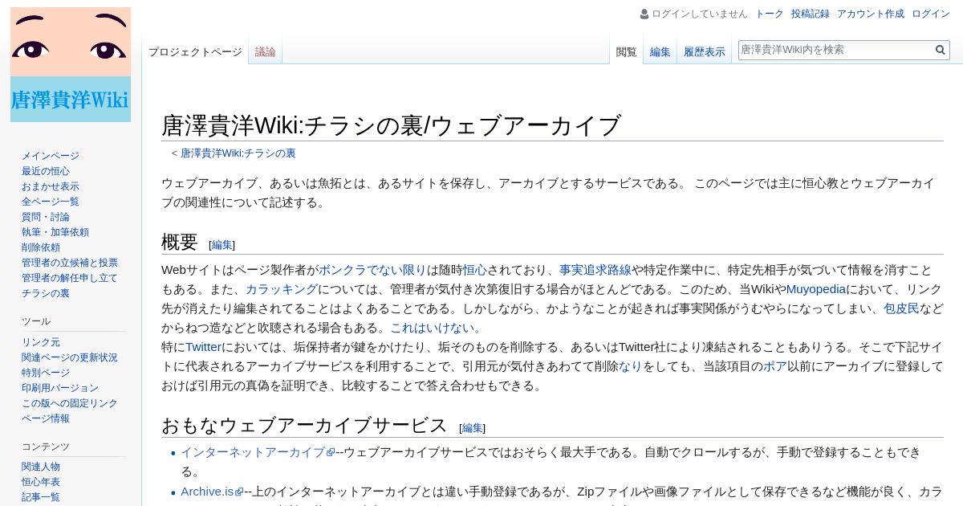Open the 事実追求路線 link
963x506 pixels.
[x=595, y=270]
